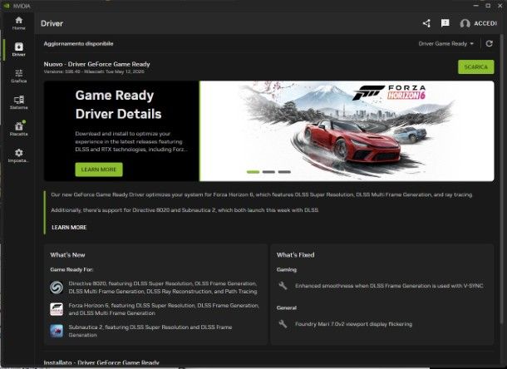Click LEARN MORE button on banner
This screenshot has width=507, height=369.
[99, 170]
